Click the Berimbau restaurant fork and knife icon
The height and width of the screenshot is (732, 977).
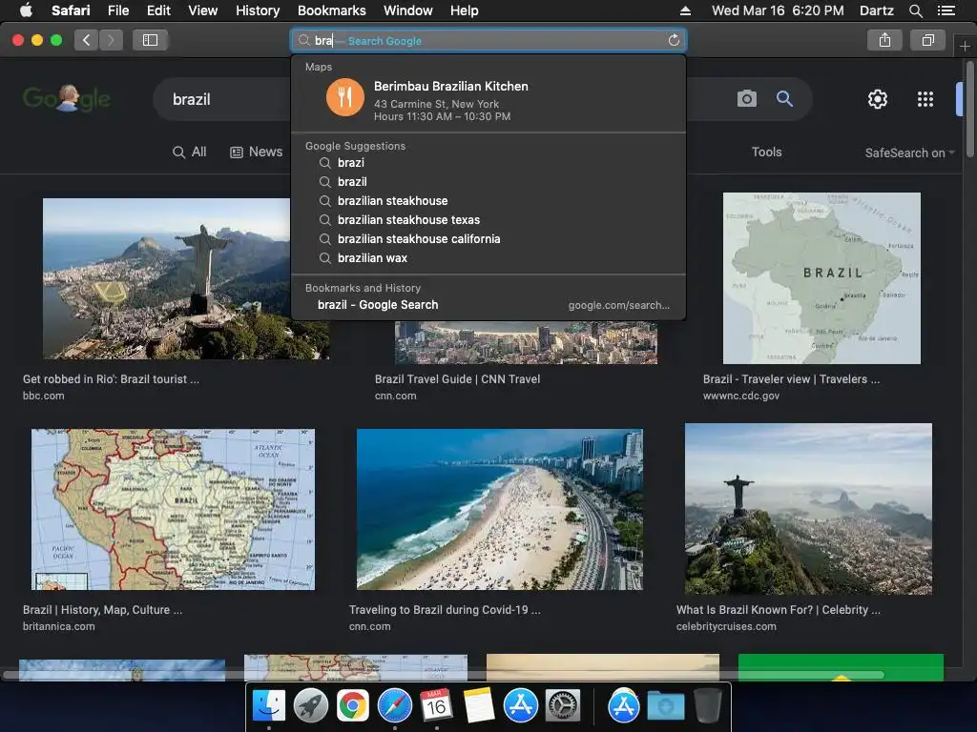(345, 97)
